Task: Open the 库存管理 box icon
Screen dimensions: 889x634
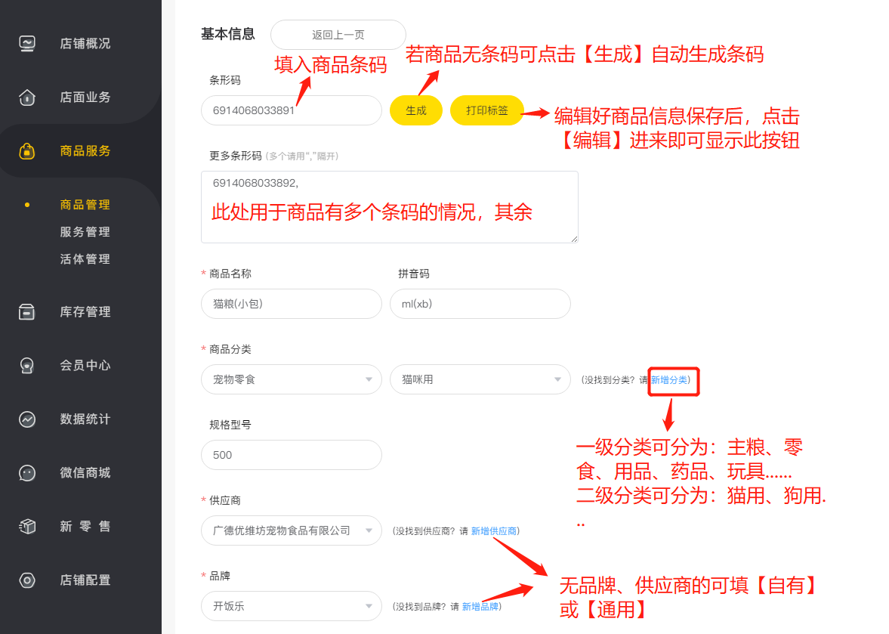Action: click(x=26, y=312)
